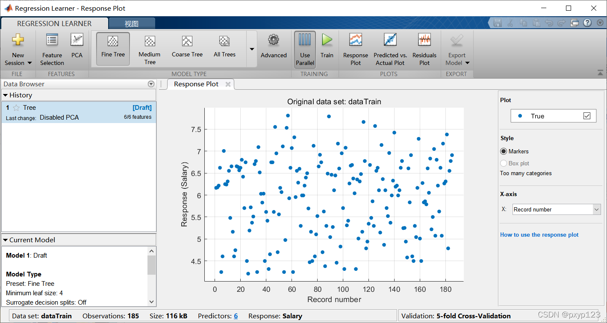The height and width of the screenshot is (323, 607).
Task: Open Feature Selection settings
Action: click(x=52, y=50)
